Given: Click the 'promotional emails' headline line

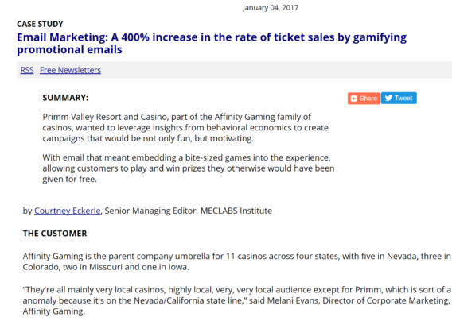Looking at the screenshot, I should coord(69,50).
